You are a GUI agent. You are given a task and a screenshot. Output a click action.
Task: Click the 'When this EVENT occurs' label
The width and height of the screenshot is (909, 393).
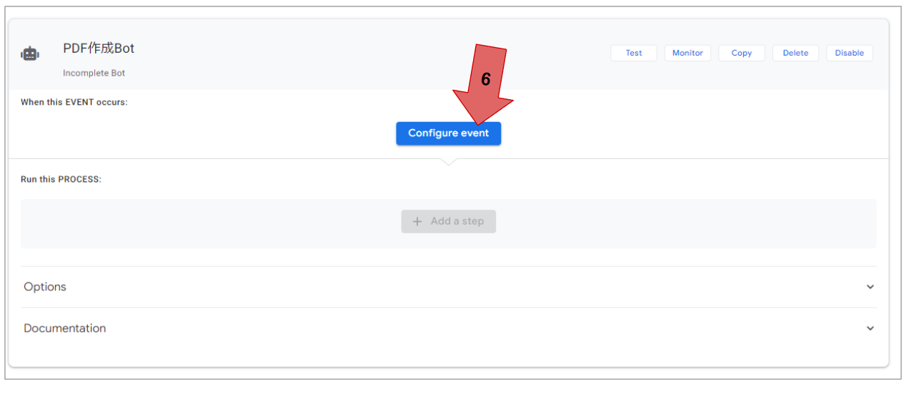[74, 102]
